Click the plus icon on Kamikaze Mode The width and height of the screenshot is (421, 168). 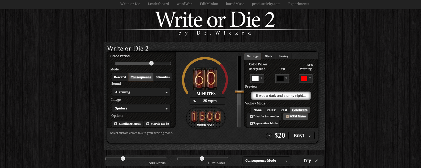point(116,124)
